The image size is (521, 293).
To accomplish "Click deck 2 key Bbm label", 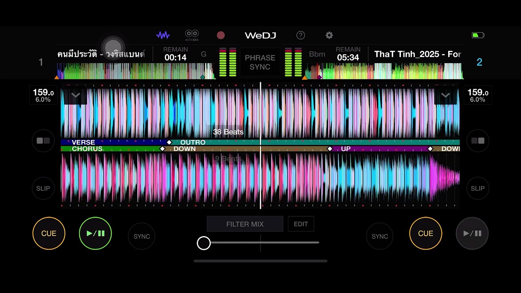I will click(x=317, y=54).
